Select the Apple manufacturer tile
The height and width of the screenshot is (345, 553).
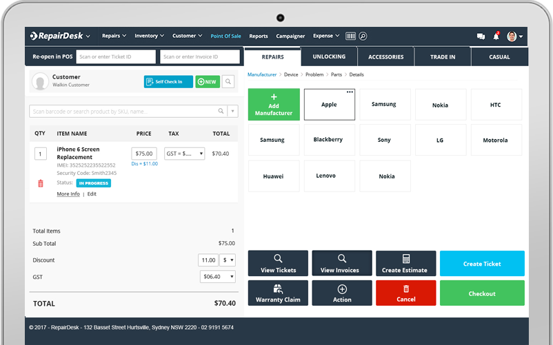(330, 105)
